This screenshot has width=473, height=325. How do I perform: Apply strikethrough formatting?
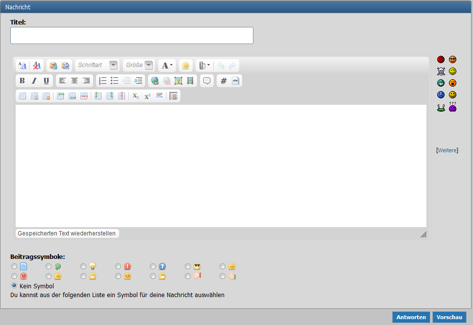coord(174,96)
